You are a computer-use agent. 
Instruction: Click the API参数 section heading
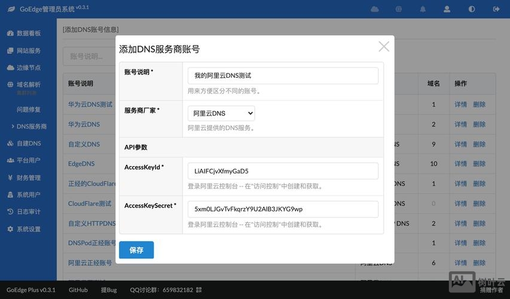point(136,147)
